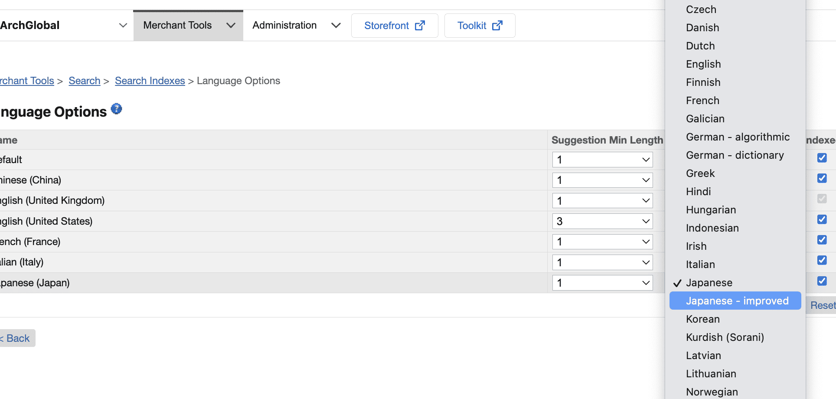Go to Search breadcrumb link
The width and height of the screenshot is (836, 399).
tap(85, 81)
